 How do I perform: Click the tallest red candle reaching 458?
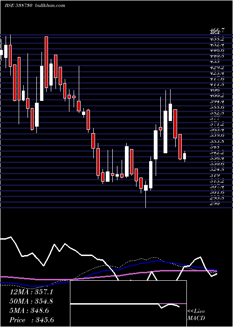point(46,62)
